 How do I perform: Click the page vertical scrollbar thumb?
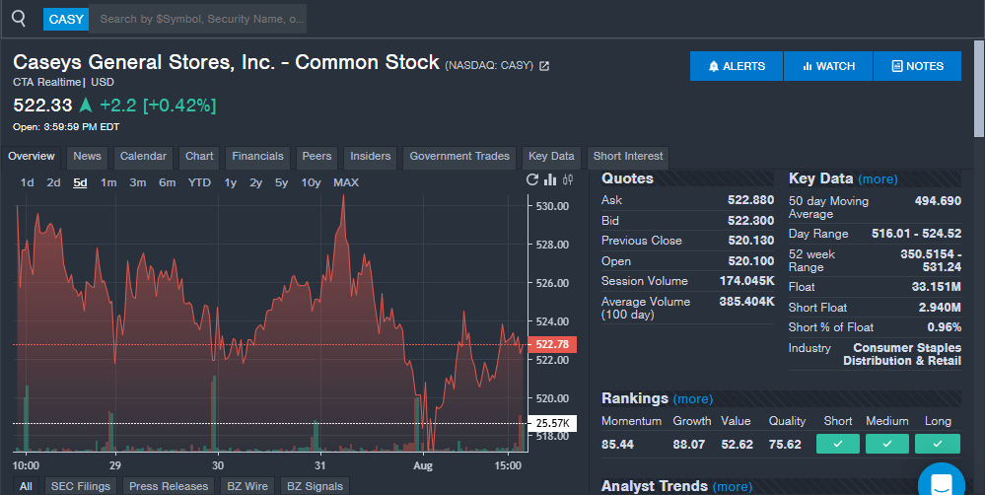[979, 88]
